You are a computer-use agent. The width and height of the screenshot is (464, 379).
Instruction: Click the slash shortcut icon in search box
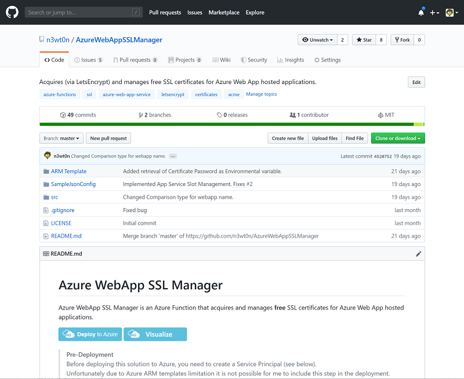(136, 12)
